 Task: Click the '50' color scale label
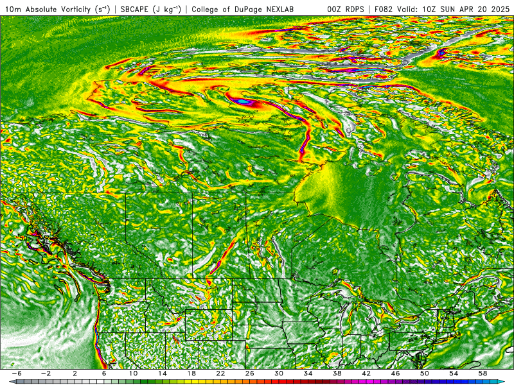pos(425,373)
